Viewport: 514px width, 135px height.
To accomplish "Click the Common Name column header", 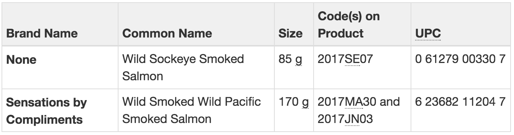I will 167,33.
